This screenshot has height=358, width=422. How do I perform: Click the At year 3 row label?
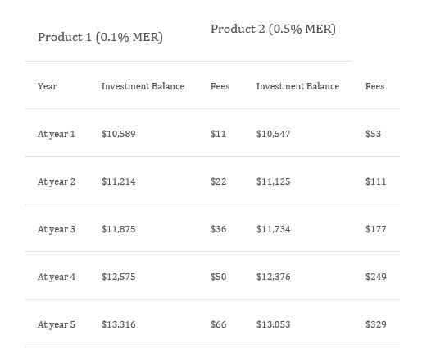(x=57, y=229)
